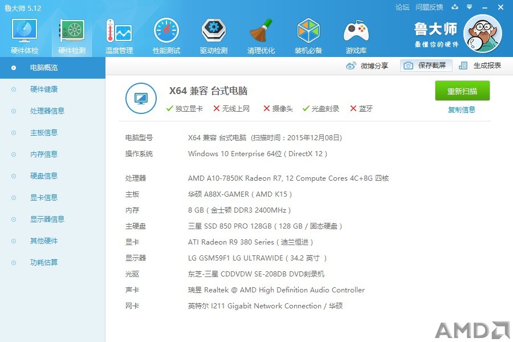This screenshot has height=342, width=513.
Task: Minimize the 鲁大师 window
Action: [x=485, y=7]
